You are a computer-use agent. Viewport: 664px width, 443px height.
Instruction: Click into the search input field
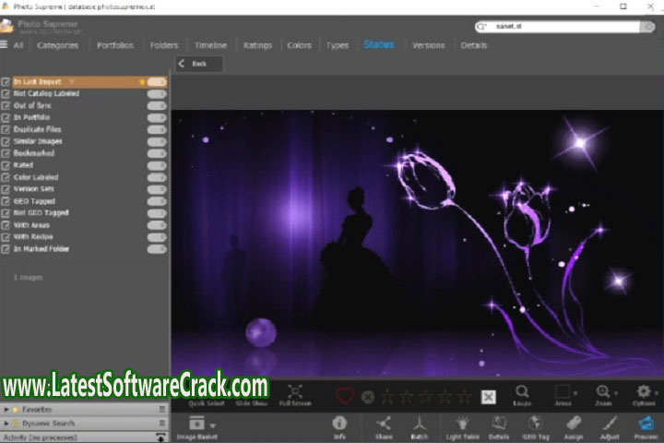(565, 27)
